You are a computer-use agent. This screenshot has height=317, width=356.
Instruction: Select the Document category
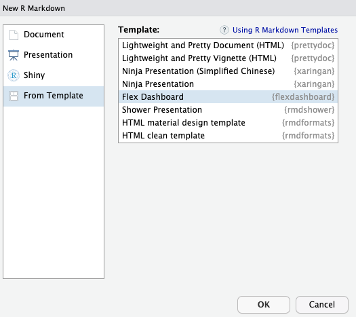(44, 35)
